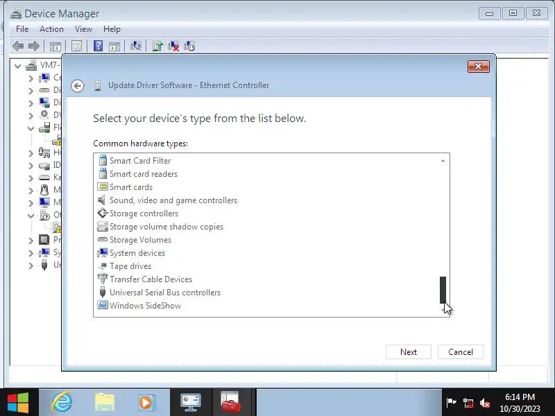Expand the tree node labeled DV
The height and width of the screenshot is (416, 555).
pyautogui.click(x=31, y=116)
